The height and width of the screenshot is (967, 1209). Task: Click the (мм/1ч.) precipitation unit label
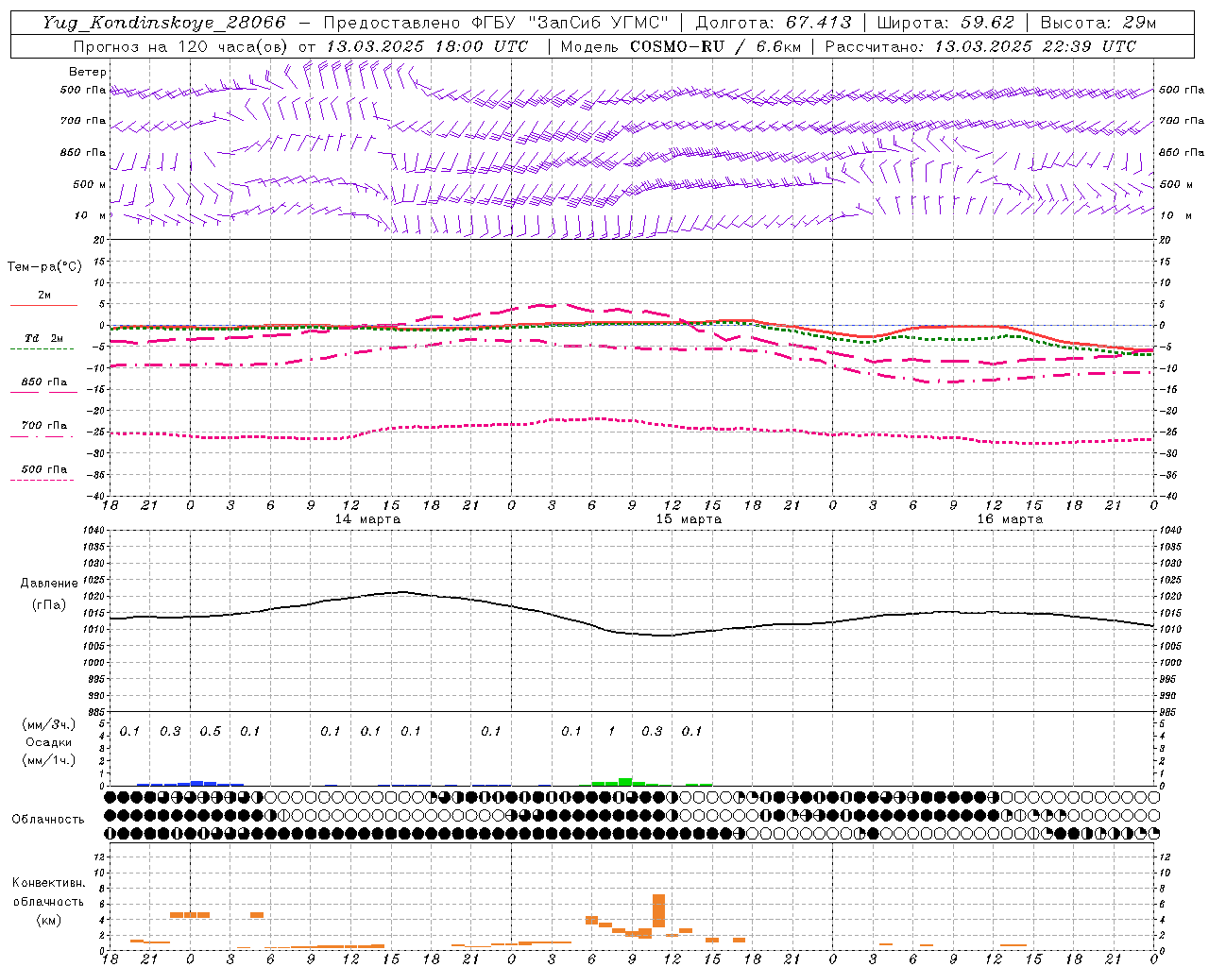pyautogui.click(x=49, y=760)
